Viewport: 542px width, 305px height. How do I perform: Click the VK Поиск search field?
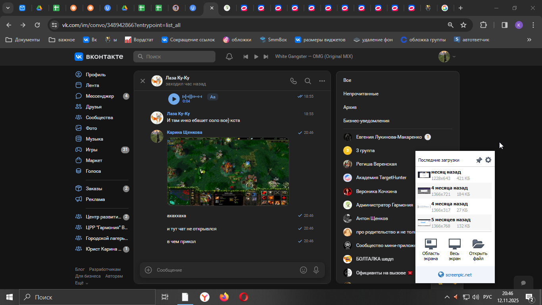tap(175, 56)
